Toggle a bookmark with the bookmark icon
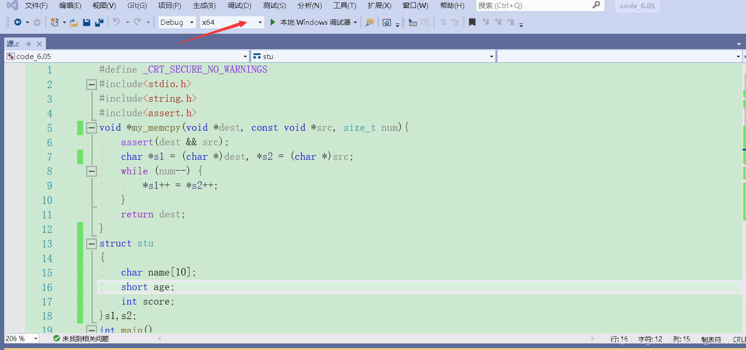The image size is (746, 350). (472, 22)
